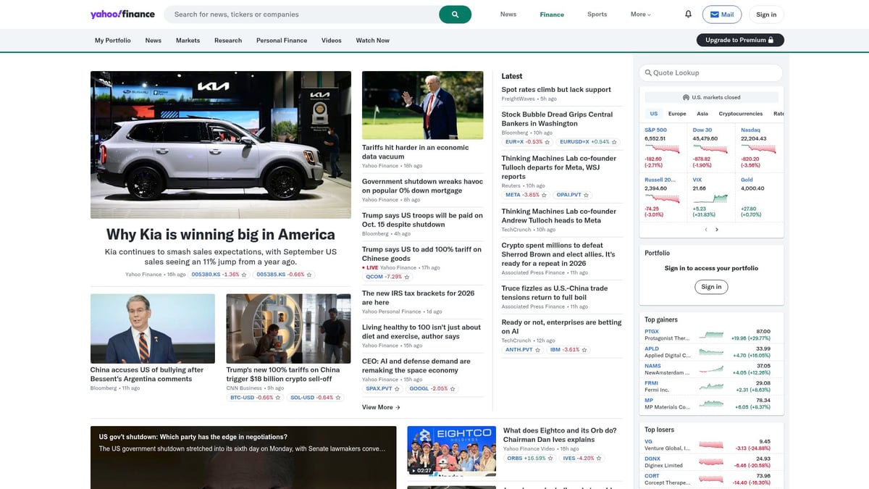
Task: Click Sign in button in Portfolio panel
Action: [x=711, y=287]
